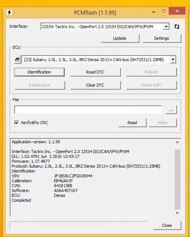Viewport: 190px width, 237px height.
Task: Click the Application version: 1.1.99 line
Action: coord(36,142)
